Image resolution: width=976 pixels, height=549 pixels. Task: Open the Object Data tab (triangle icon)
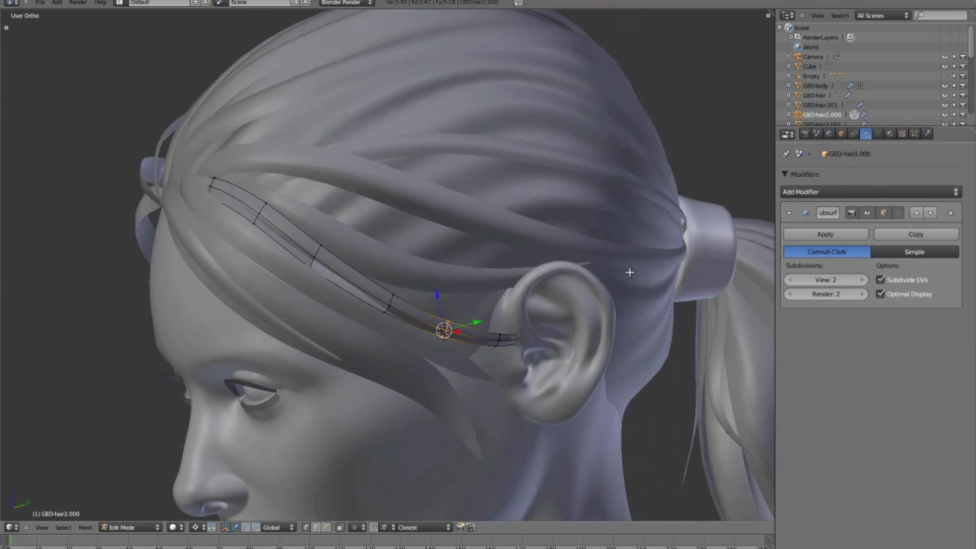878,133
